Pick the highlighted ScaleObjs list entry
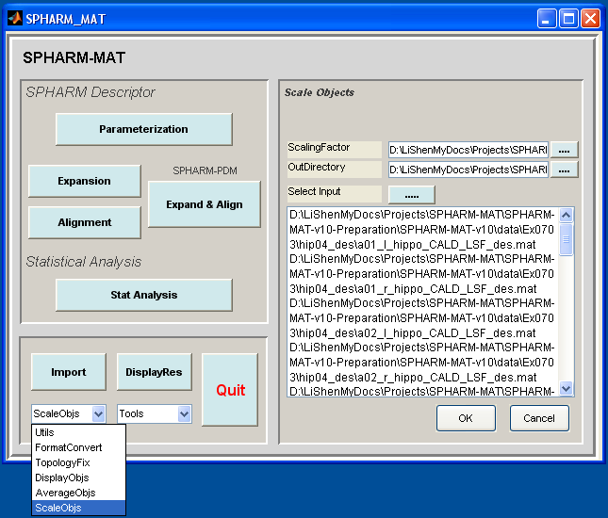 click(x=79, y=508)
